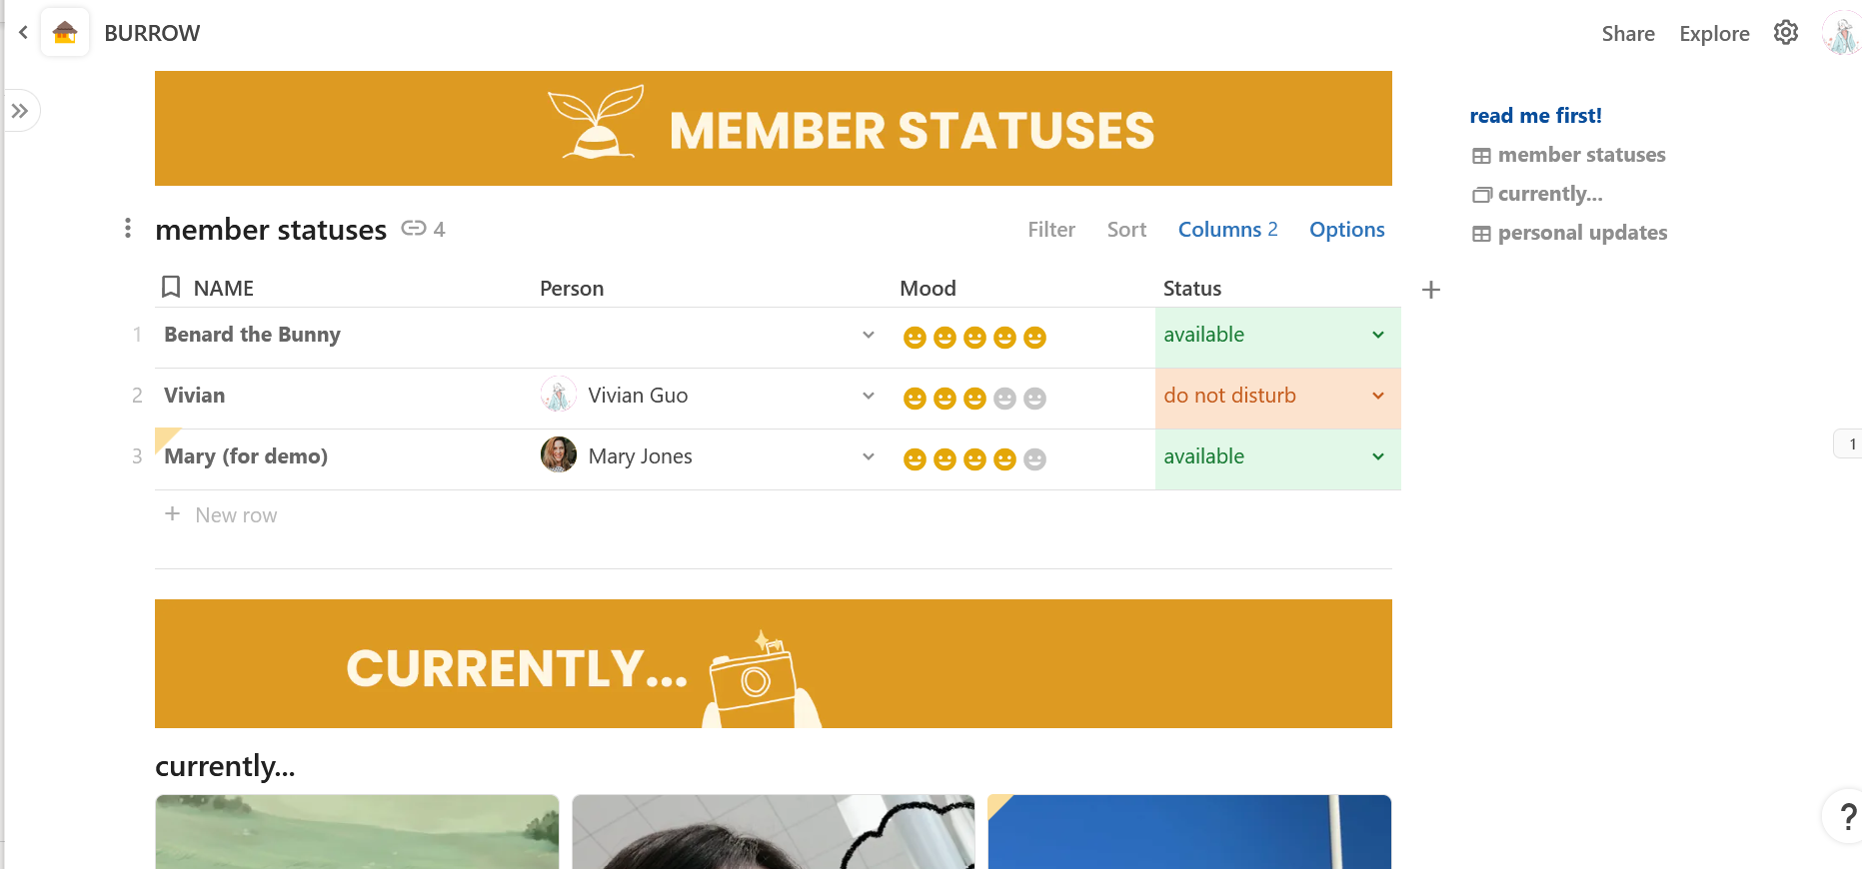Image resolution: width=1862 pixels, height=869 pixels.
Task: Click row number 1
Action: coord(137,335)
